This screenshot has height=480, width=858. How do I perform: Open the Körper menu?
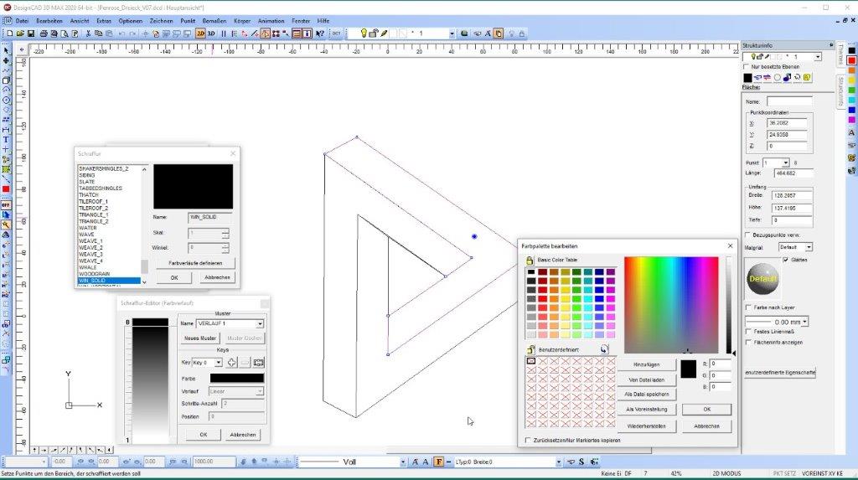pyautogui.click(x=242, y=21)
